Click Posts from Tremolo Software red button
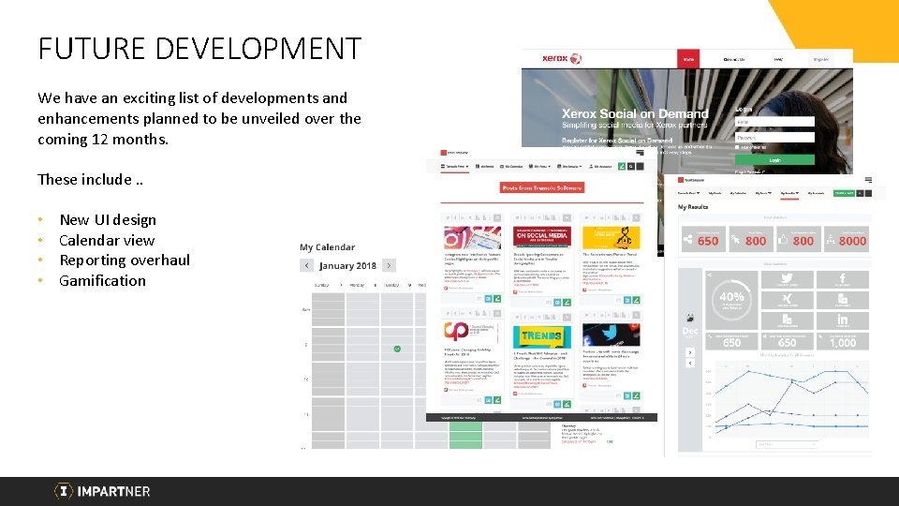The width and height of the screenshot is (899, 506). (x=542, y=187)
